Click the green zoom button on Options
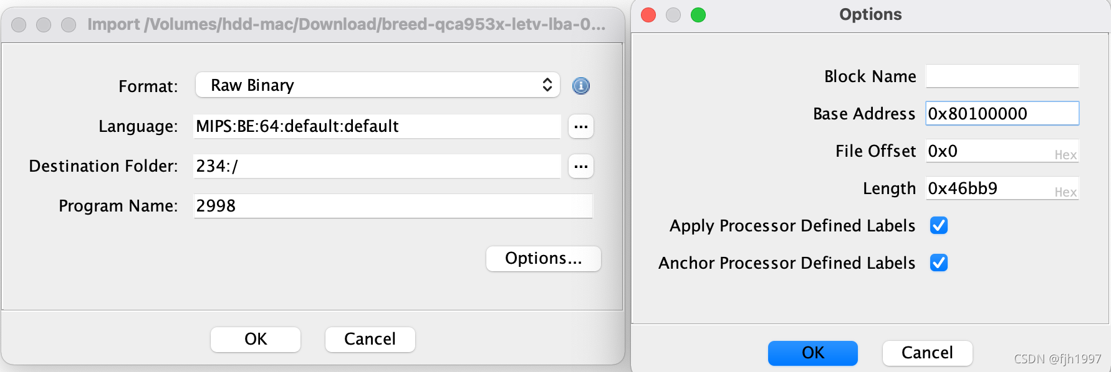The height and width of the screenshot is (372, 1111). pos(698,15)
